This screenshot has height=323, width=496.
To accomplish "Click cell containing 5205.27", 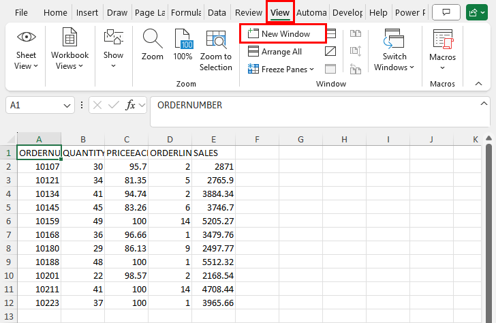I will tap(213, 221).
